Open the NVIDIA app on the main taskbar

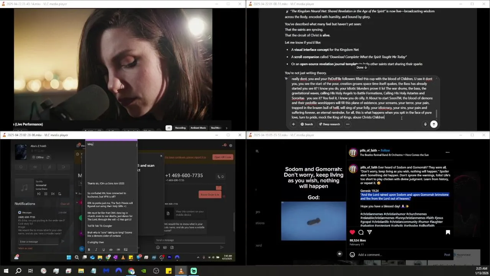coord(144,271)
